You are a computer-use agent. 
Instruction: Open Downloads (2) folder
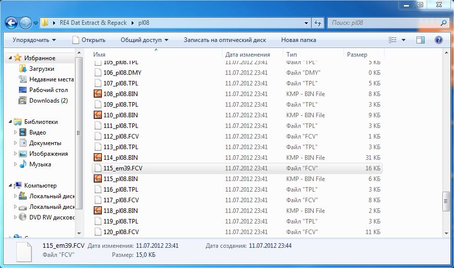(x=48, y=101)
